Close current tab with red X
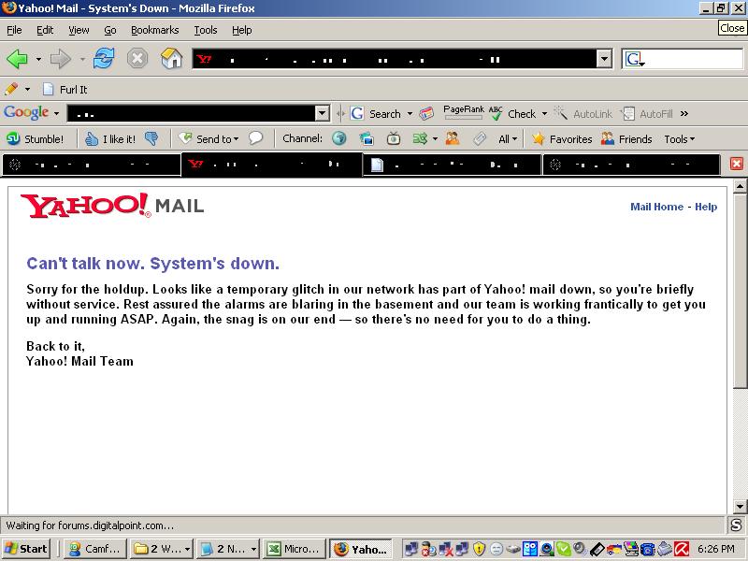The width and height of the screenshot is (748, 561). (x=737, y=165)
